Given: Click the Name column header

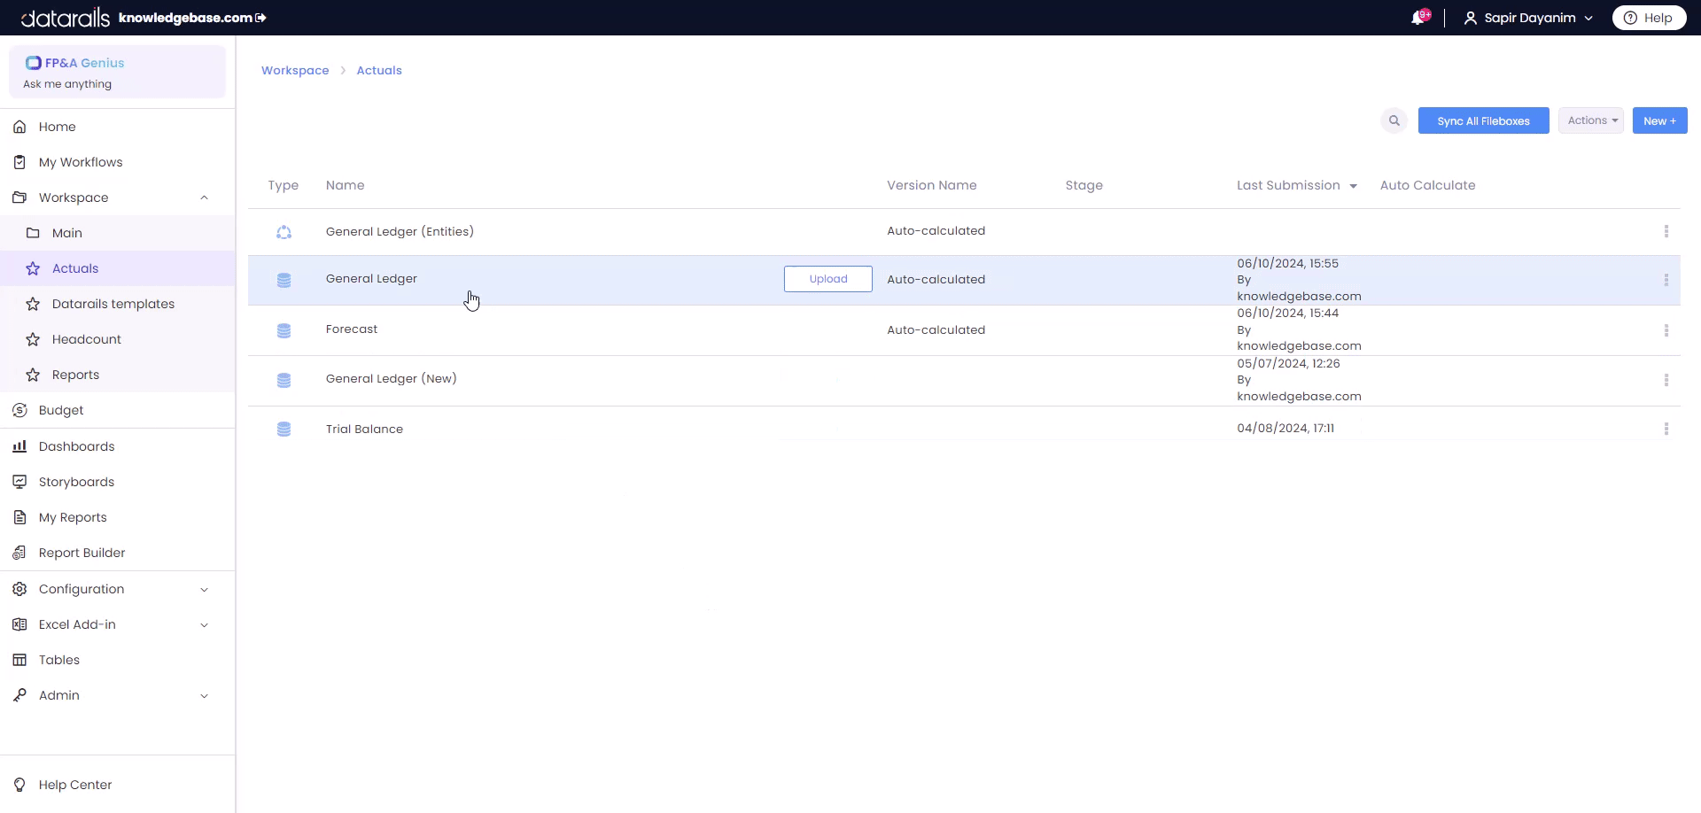Looking at the screenshot, I should coord(346,185).
